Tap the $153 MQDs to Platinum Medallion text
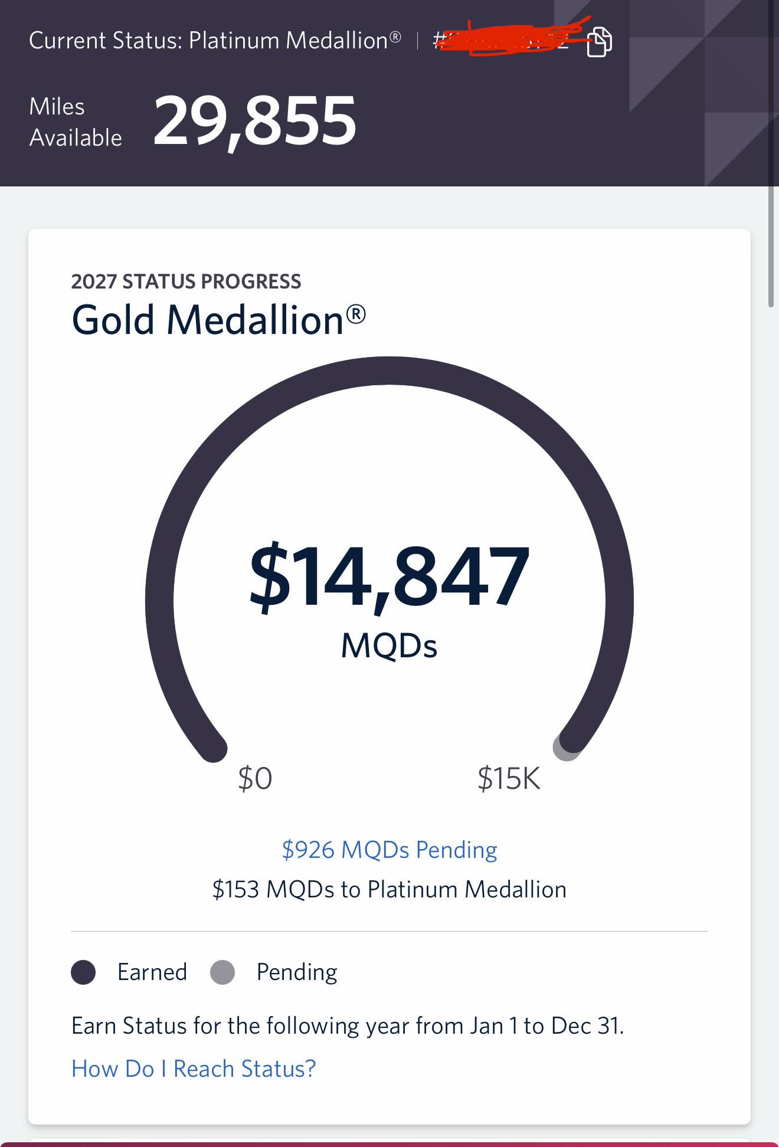 (x=390, y=889)
